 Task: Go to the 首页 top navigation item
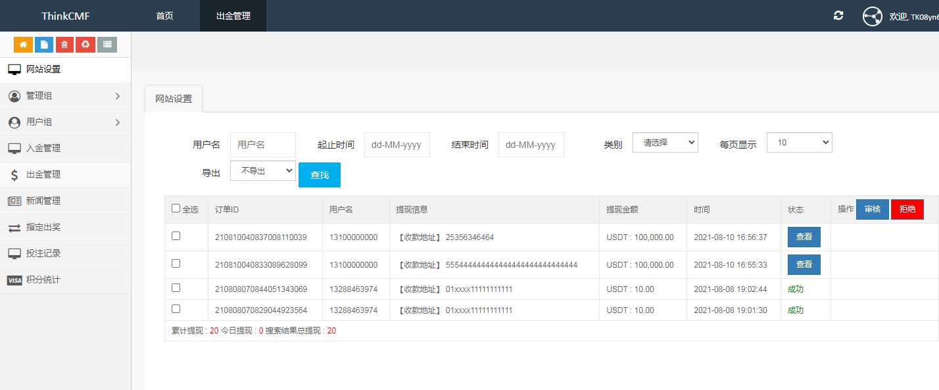tap(164, 16)
